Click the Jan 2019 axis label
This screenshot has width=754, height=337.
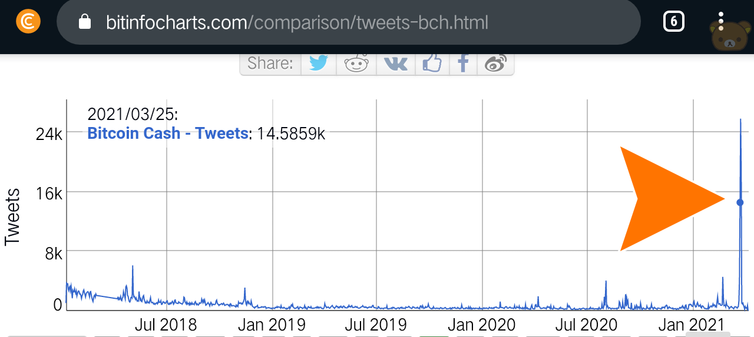272,324
